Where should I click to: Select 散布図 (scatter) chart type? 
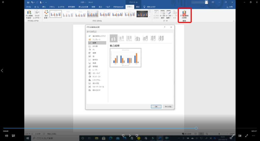tap(95, 59)
